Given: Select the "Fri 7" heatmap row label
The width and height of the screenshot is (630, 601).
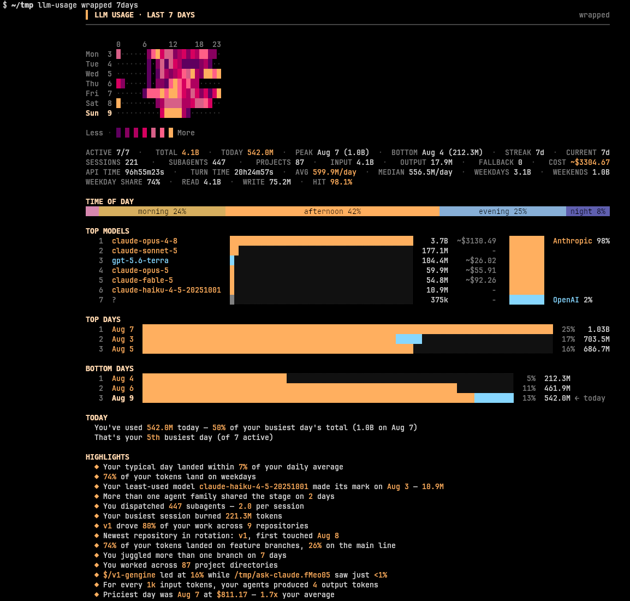Looking at the screenshot, I should click(99, 93).
